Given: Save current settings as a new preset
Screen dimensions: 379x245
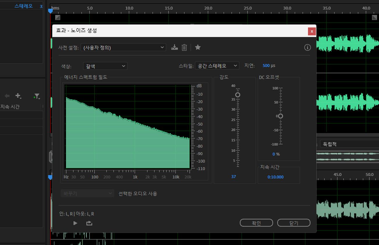Looking at the screenshot, I should tap(174, 47).
